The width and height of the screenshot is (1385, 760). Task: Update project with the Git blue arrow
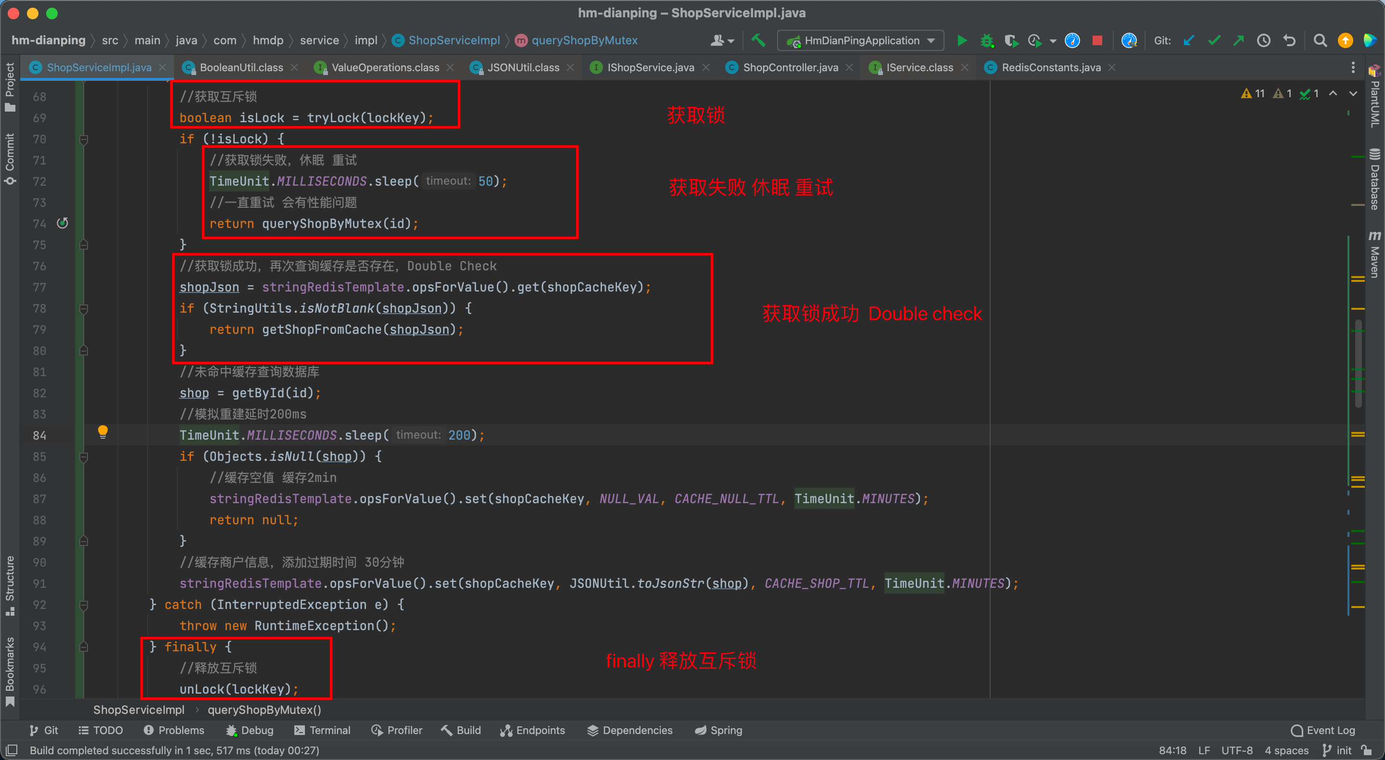click(1189, 40)
